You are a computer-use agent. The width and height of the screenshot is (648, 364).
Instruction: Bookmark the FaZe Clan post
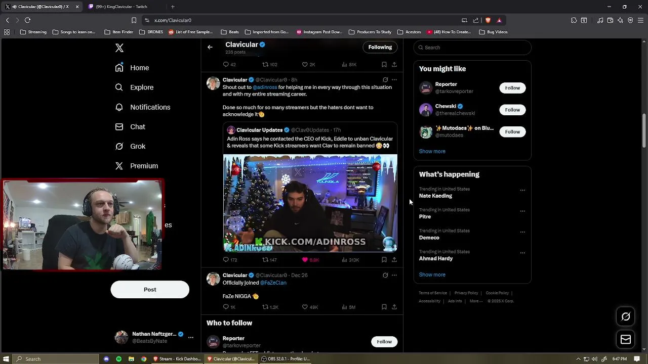pos(384,307)
